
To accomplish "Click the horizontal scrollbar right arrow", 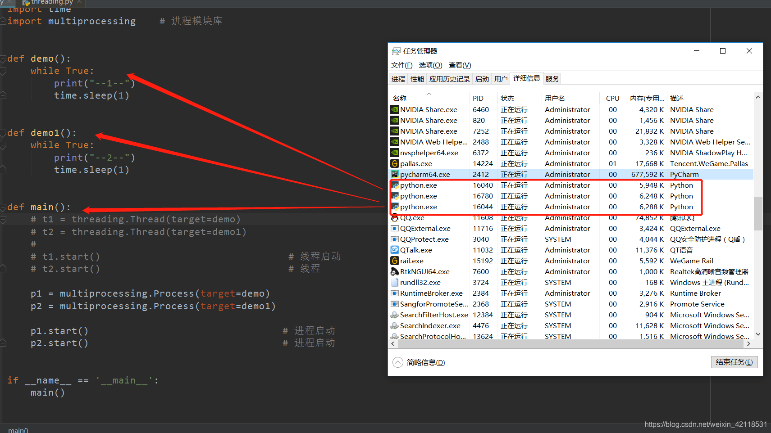I will pos(748,343).
